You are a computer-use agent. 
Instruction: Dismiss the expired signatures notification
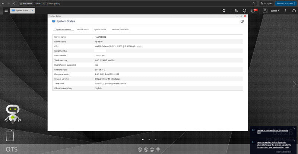294,140
